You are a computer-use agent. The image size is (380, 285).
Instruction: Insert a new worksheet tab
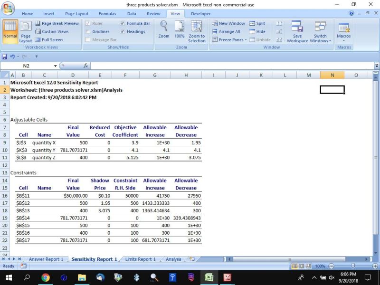point(192,259)
